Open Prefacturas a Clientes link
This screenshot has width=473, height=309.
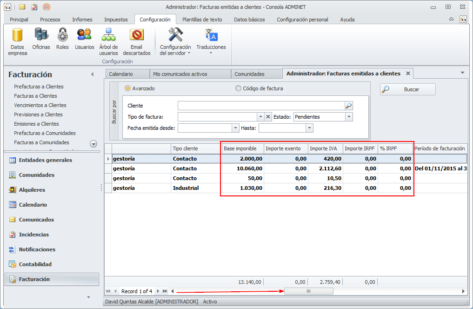click(x=39, y=87)
